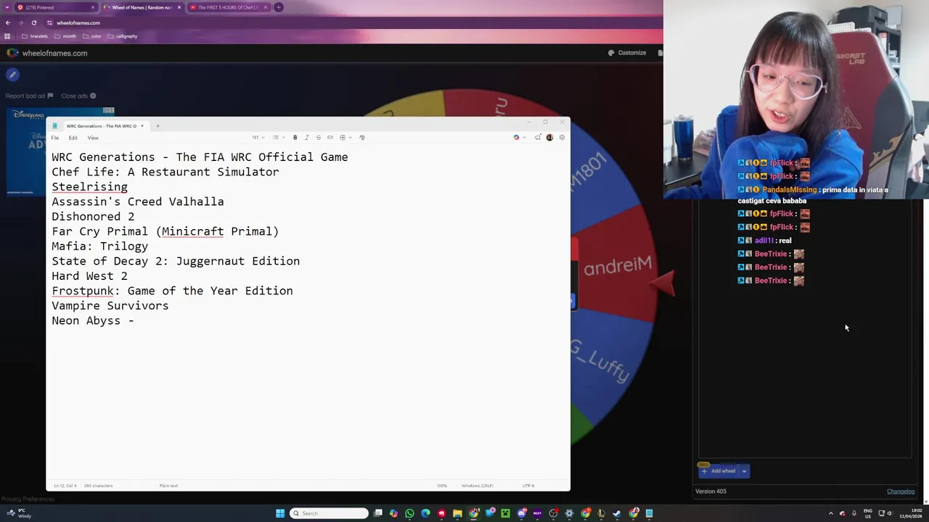Toggle bold formatting in Notepad
This screenshot has height=522, width=929.
click(295, 137)
